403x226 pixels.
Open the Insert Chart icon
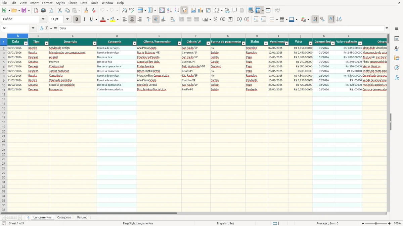pyautogui.click(x=200, y=10)
